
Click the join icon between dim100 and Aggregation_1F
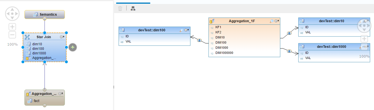199,40
